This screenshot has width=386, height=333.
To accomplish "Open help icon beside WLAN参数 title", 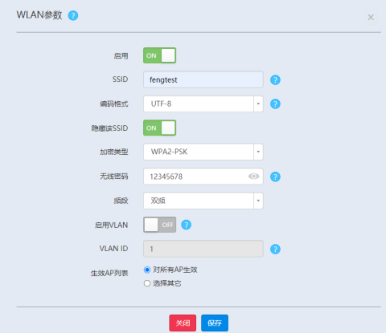I will [73, 15].
